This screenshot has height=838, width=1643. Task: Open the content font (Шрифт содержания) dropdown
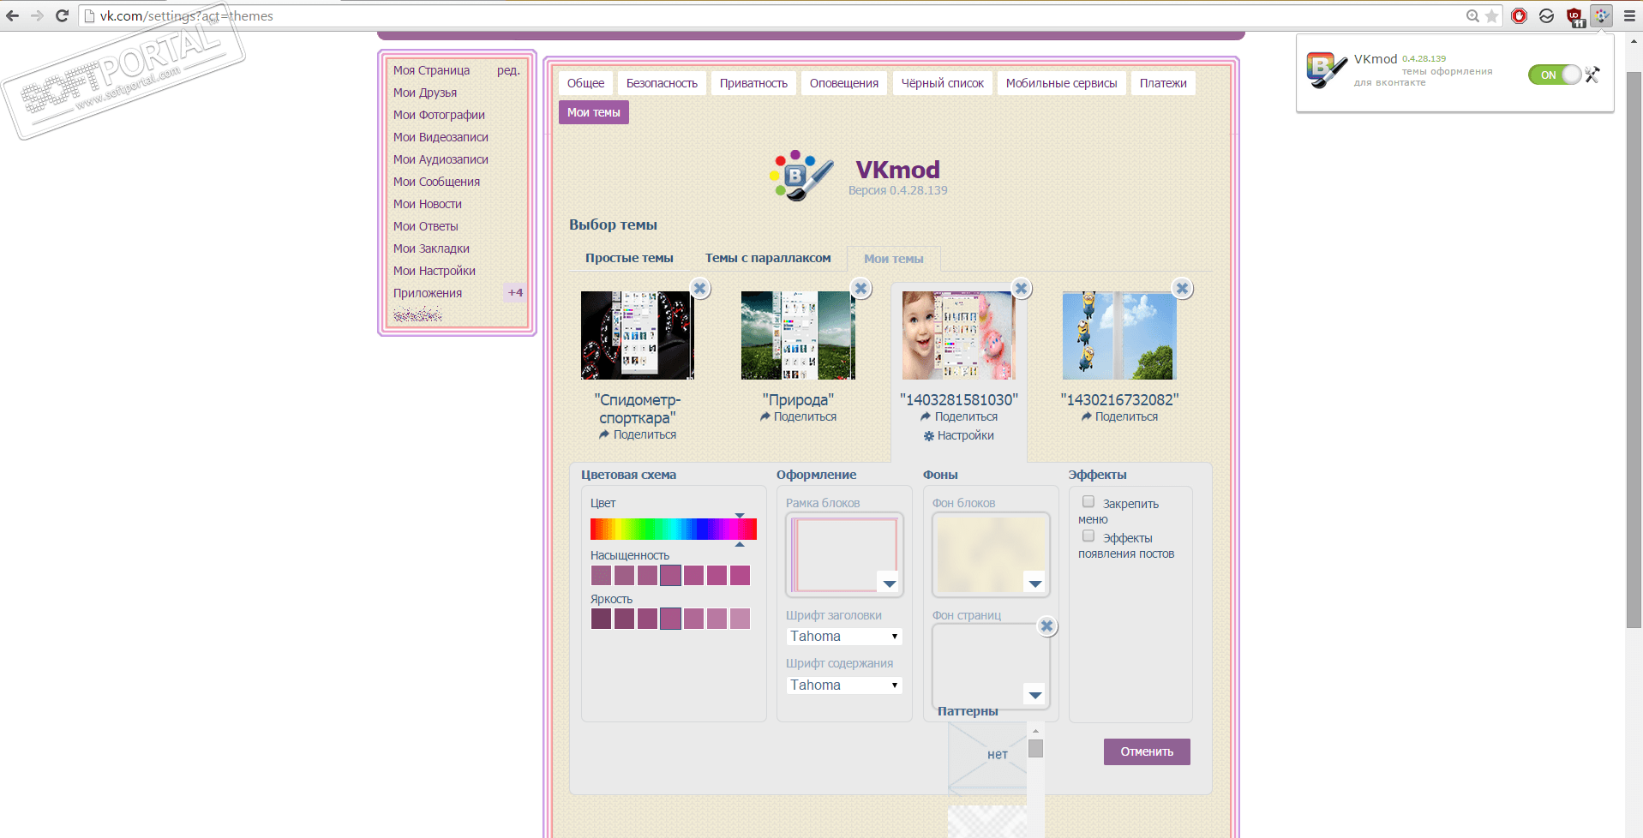point(844,685)
